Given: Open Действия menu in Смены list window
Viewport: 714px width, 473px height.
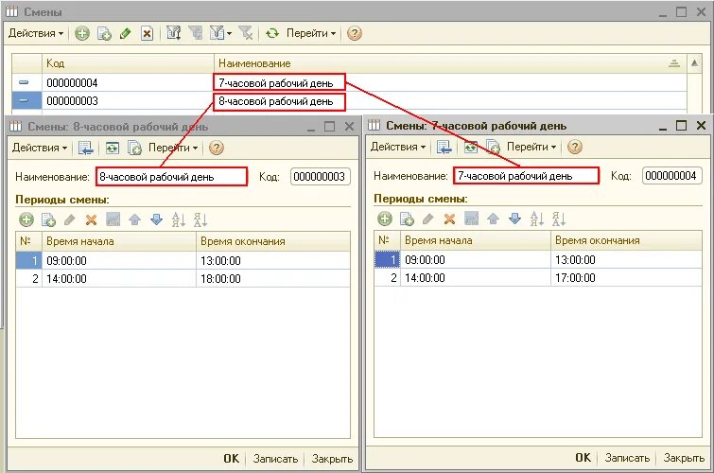Looking at the screenshot, I should click(36, 33).
